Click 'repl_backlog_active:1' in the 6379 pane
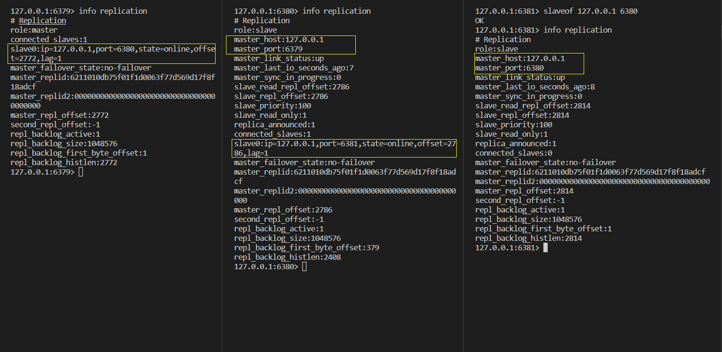This screenshot has height=352, width=722. (55, 134)
